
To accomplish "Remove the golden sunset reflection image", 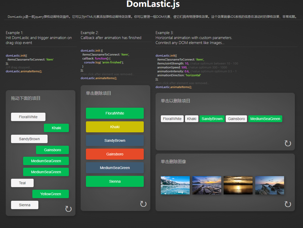I will point(238,185).
